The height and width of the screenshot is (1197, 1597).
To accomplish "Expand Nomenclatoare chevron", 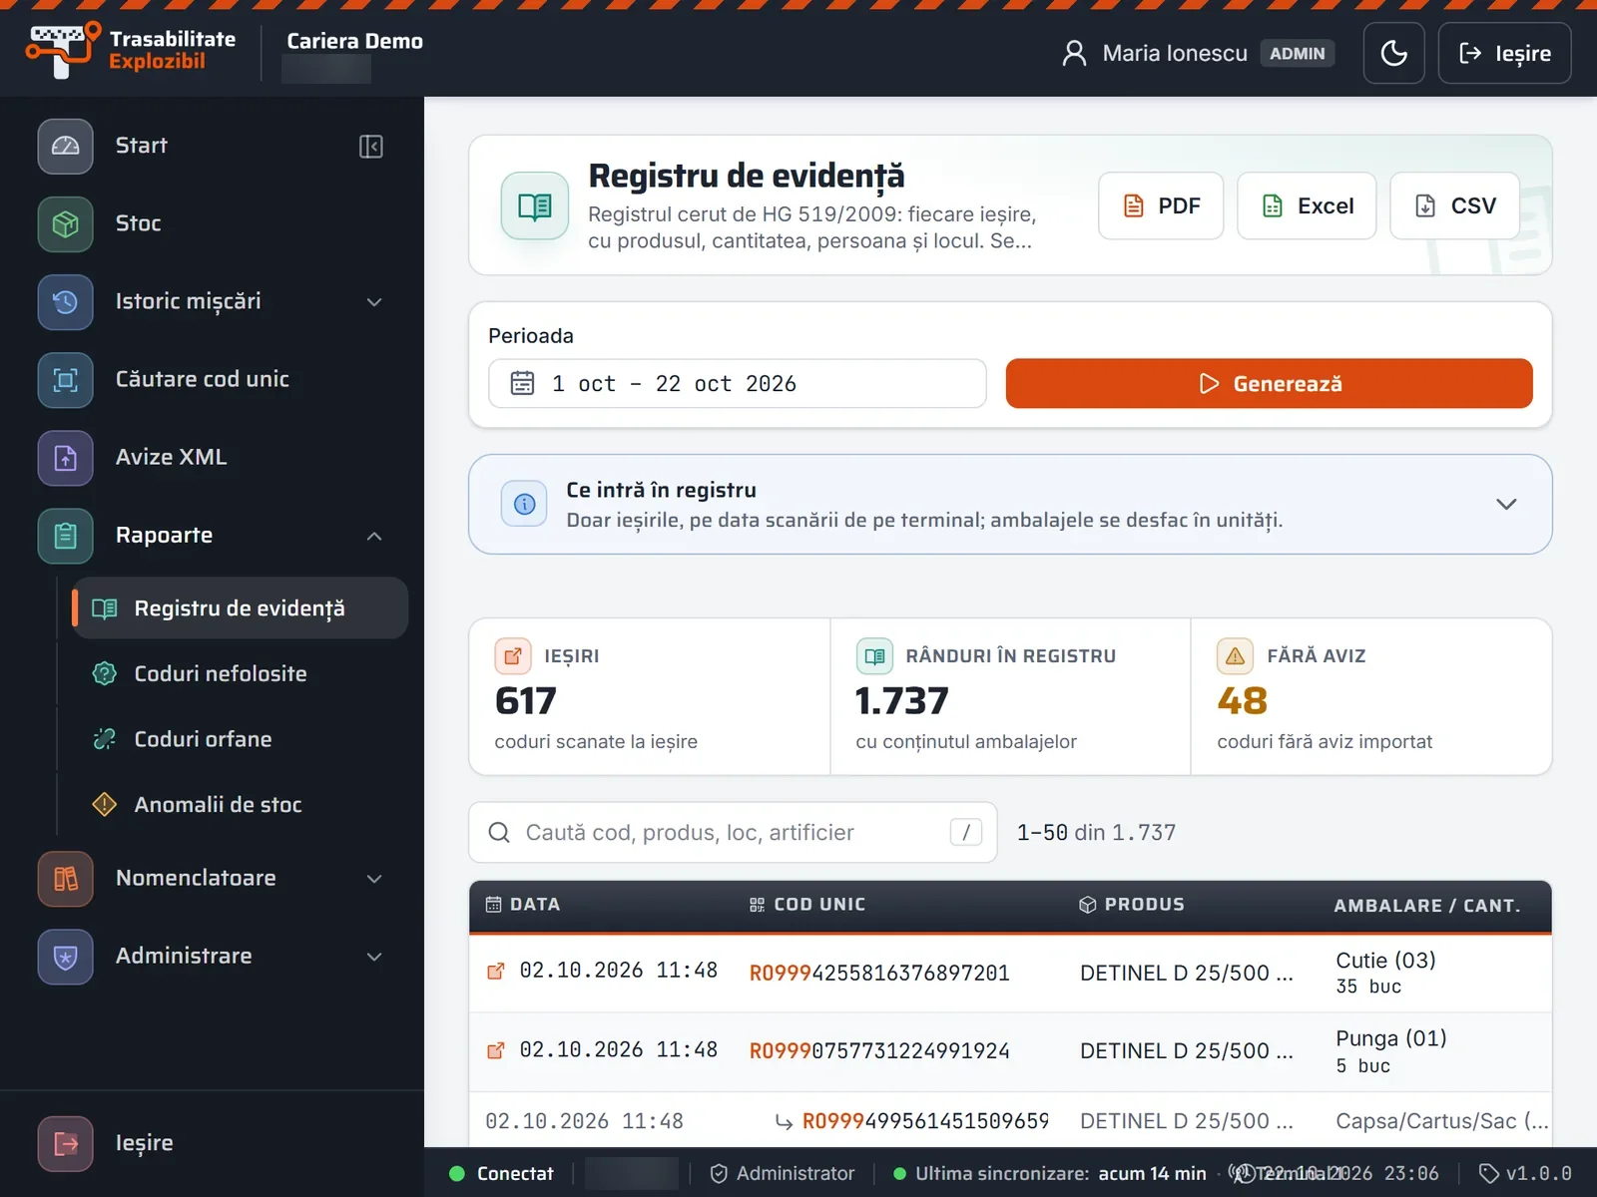I will tap(374, 879).
